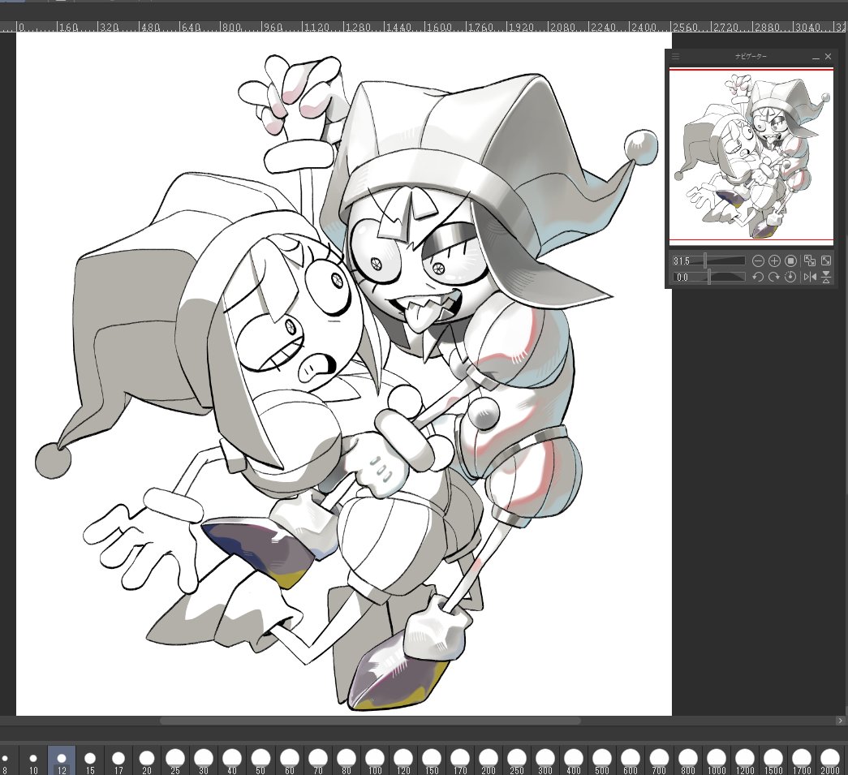Minimize the Navigator panel
Screen dimensions: 848x775
click(816, 57)
